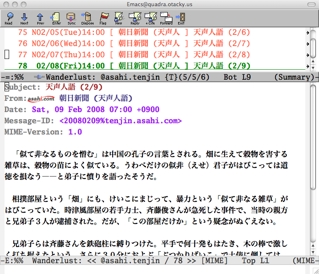
Task: Reply to message via Reply icon
Action: click(x=135, y=18)
